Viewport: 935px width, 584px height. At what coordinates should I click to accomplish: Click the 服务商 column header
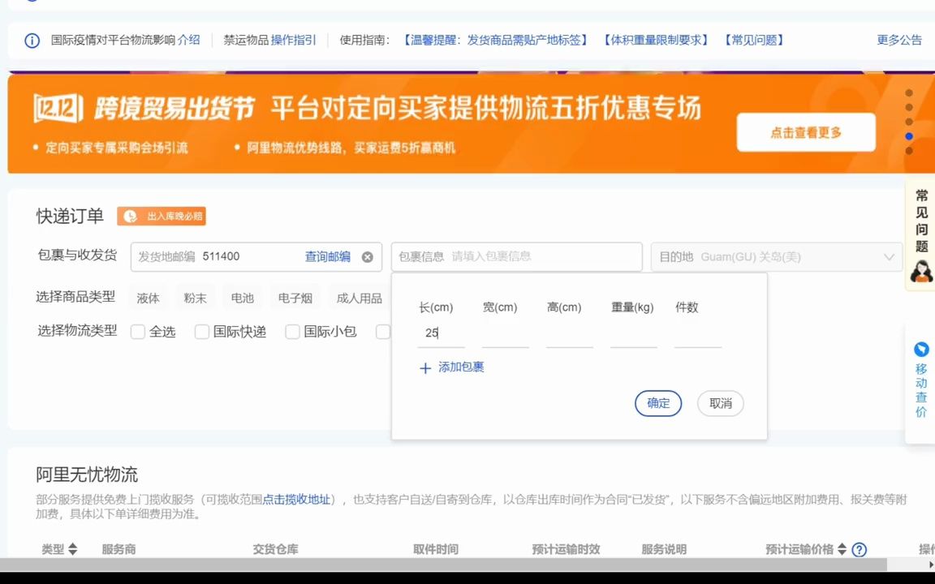point(118,549)
